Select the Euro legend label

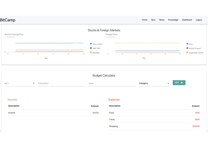(x=191, y=44)
